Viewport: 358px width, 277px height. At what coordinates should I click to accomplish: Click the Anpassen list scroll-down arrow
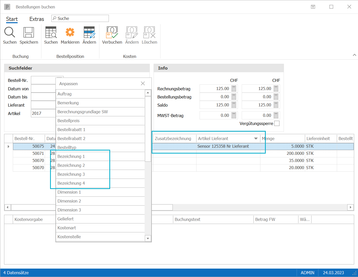click(x=148, y=238)
